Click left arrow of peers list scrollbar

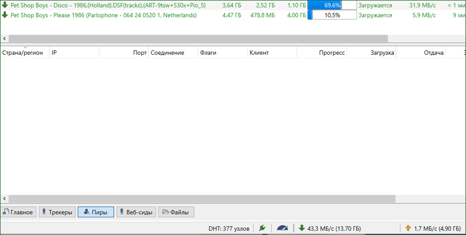click(x=4, y=199)
